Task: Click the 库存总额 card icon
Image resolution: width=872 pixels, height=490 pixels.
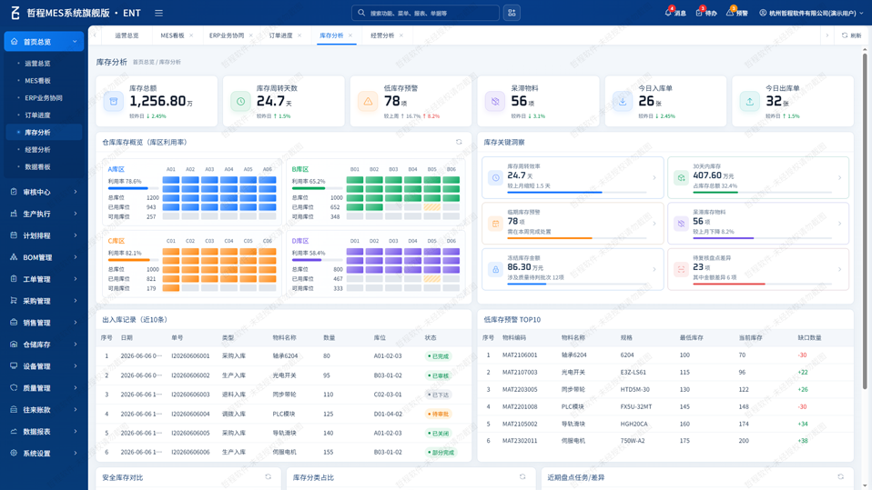Action: [114, 102]
